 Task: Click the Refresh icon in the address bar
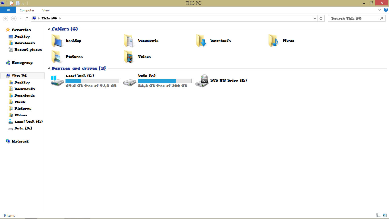click(x=321, y=18)
